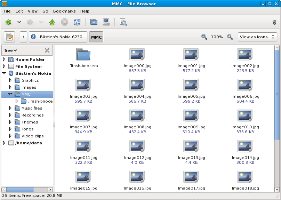Select Image017.jpg thumbnail icon
This screenshot has height=200, width=281.
point(191,177)
